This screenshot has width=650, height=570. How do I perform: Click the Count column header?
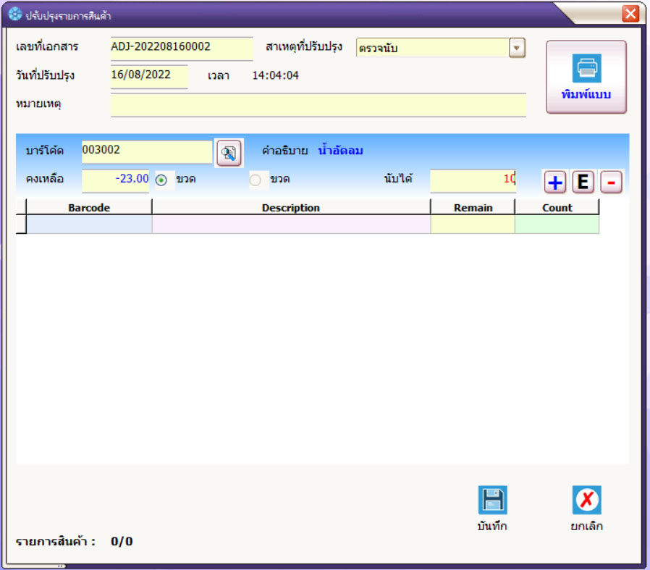[x=557, y=208]
